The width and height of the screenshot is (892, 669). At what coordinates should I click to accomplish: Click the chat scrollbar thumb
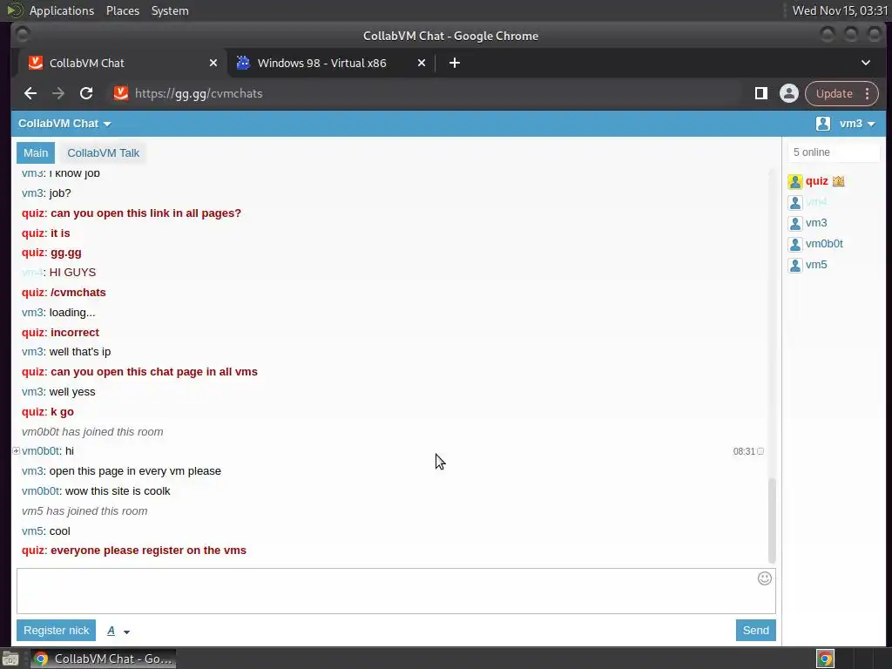click(x=772, y=520)
